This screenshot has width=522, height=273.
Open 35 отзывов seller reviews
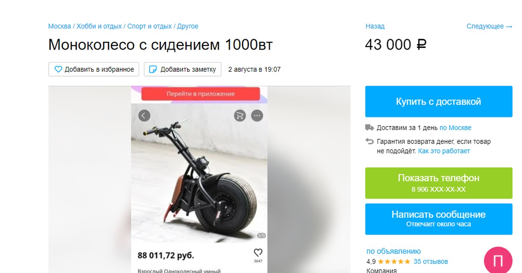click(x=431, y=262)
